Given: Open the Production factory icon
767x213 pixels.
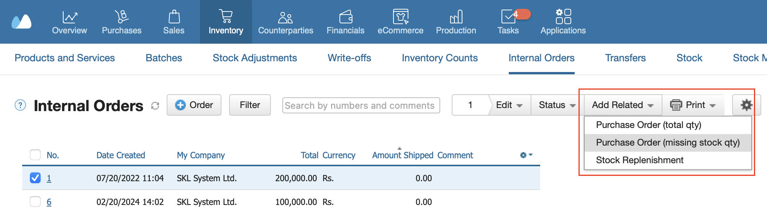Looking at the screenshot, I should click(456, 17).
